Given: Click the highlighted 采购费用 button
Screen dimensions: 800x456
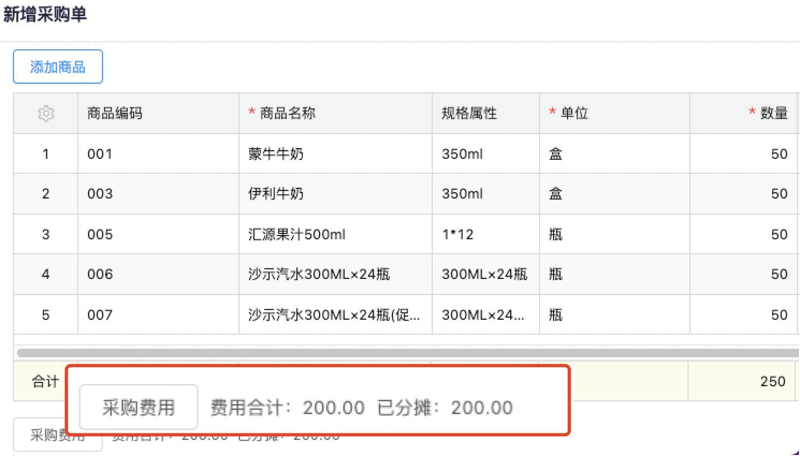Looking at the screenshot, I should coord(139,408).
